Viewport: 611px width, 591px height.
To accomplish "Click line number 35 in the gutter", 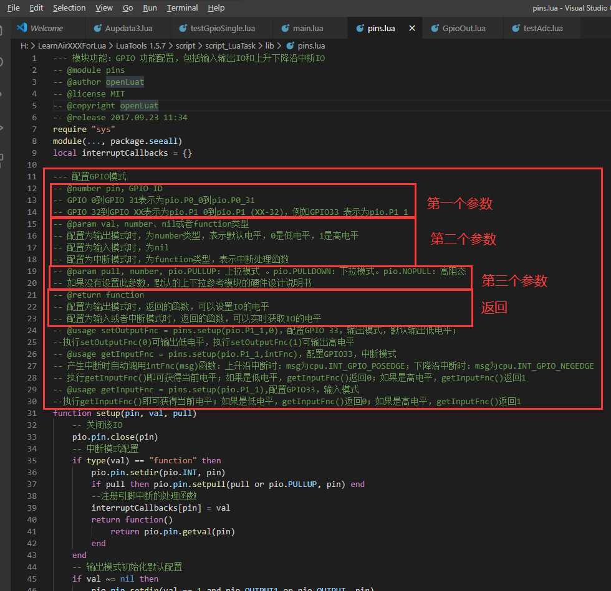I will point(32,461).
